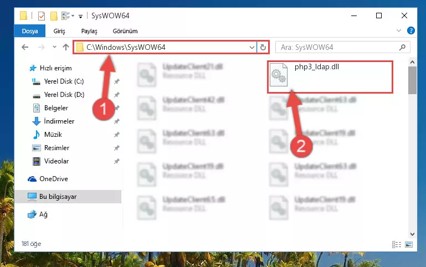
Task: Click the New Folder icon in quick access toolbar
Action: pyautogui.click(x=54, y=16)
